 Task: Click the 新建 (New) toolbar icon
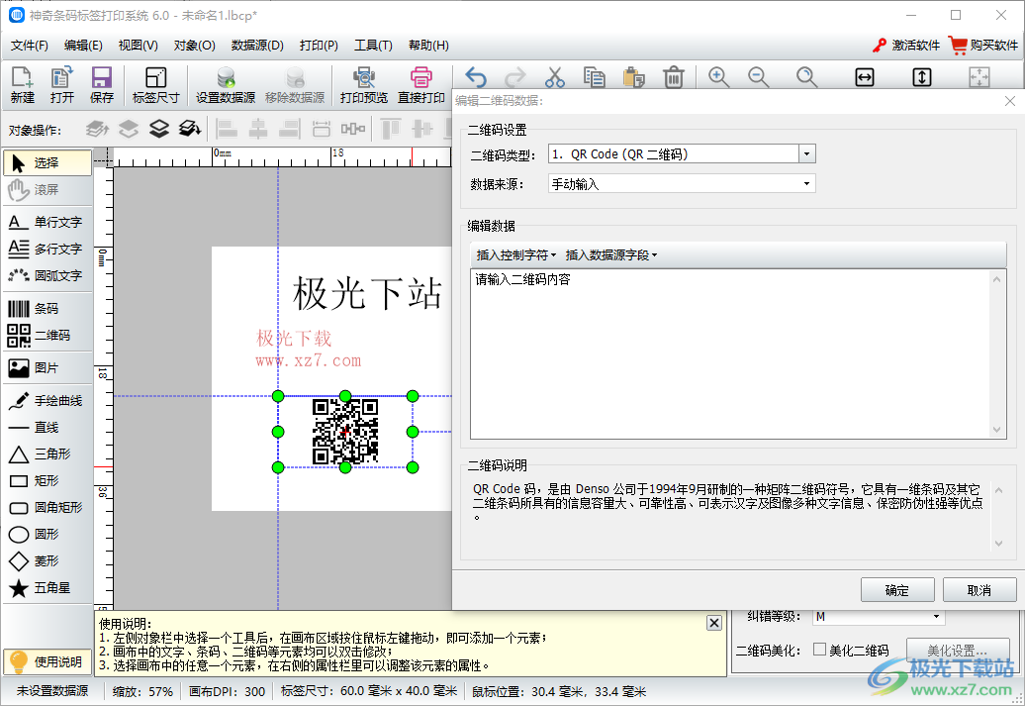click(x=22, y=85)
